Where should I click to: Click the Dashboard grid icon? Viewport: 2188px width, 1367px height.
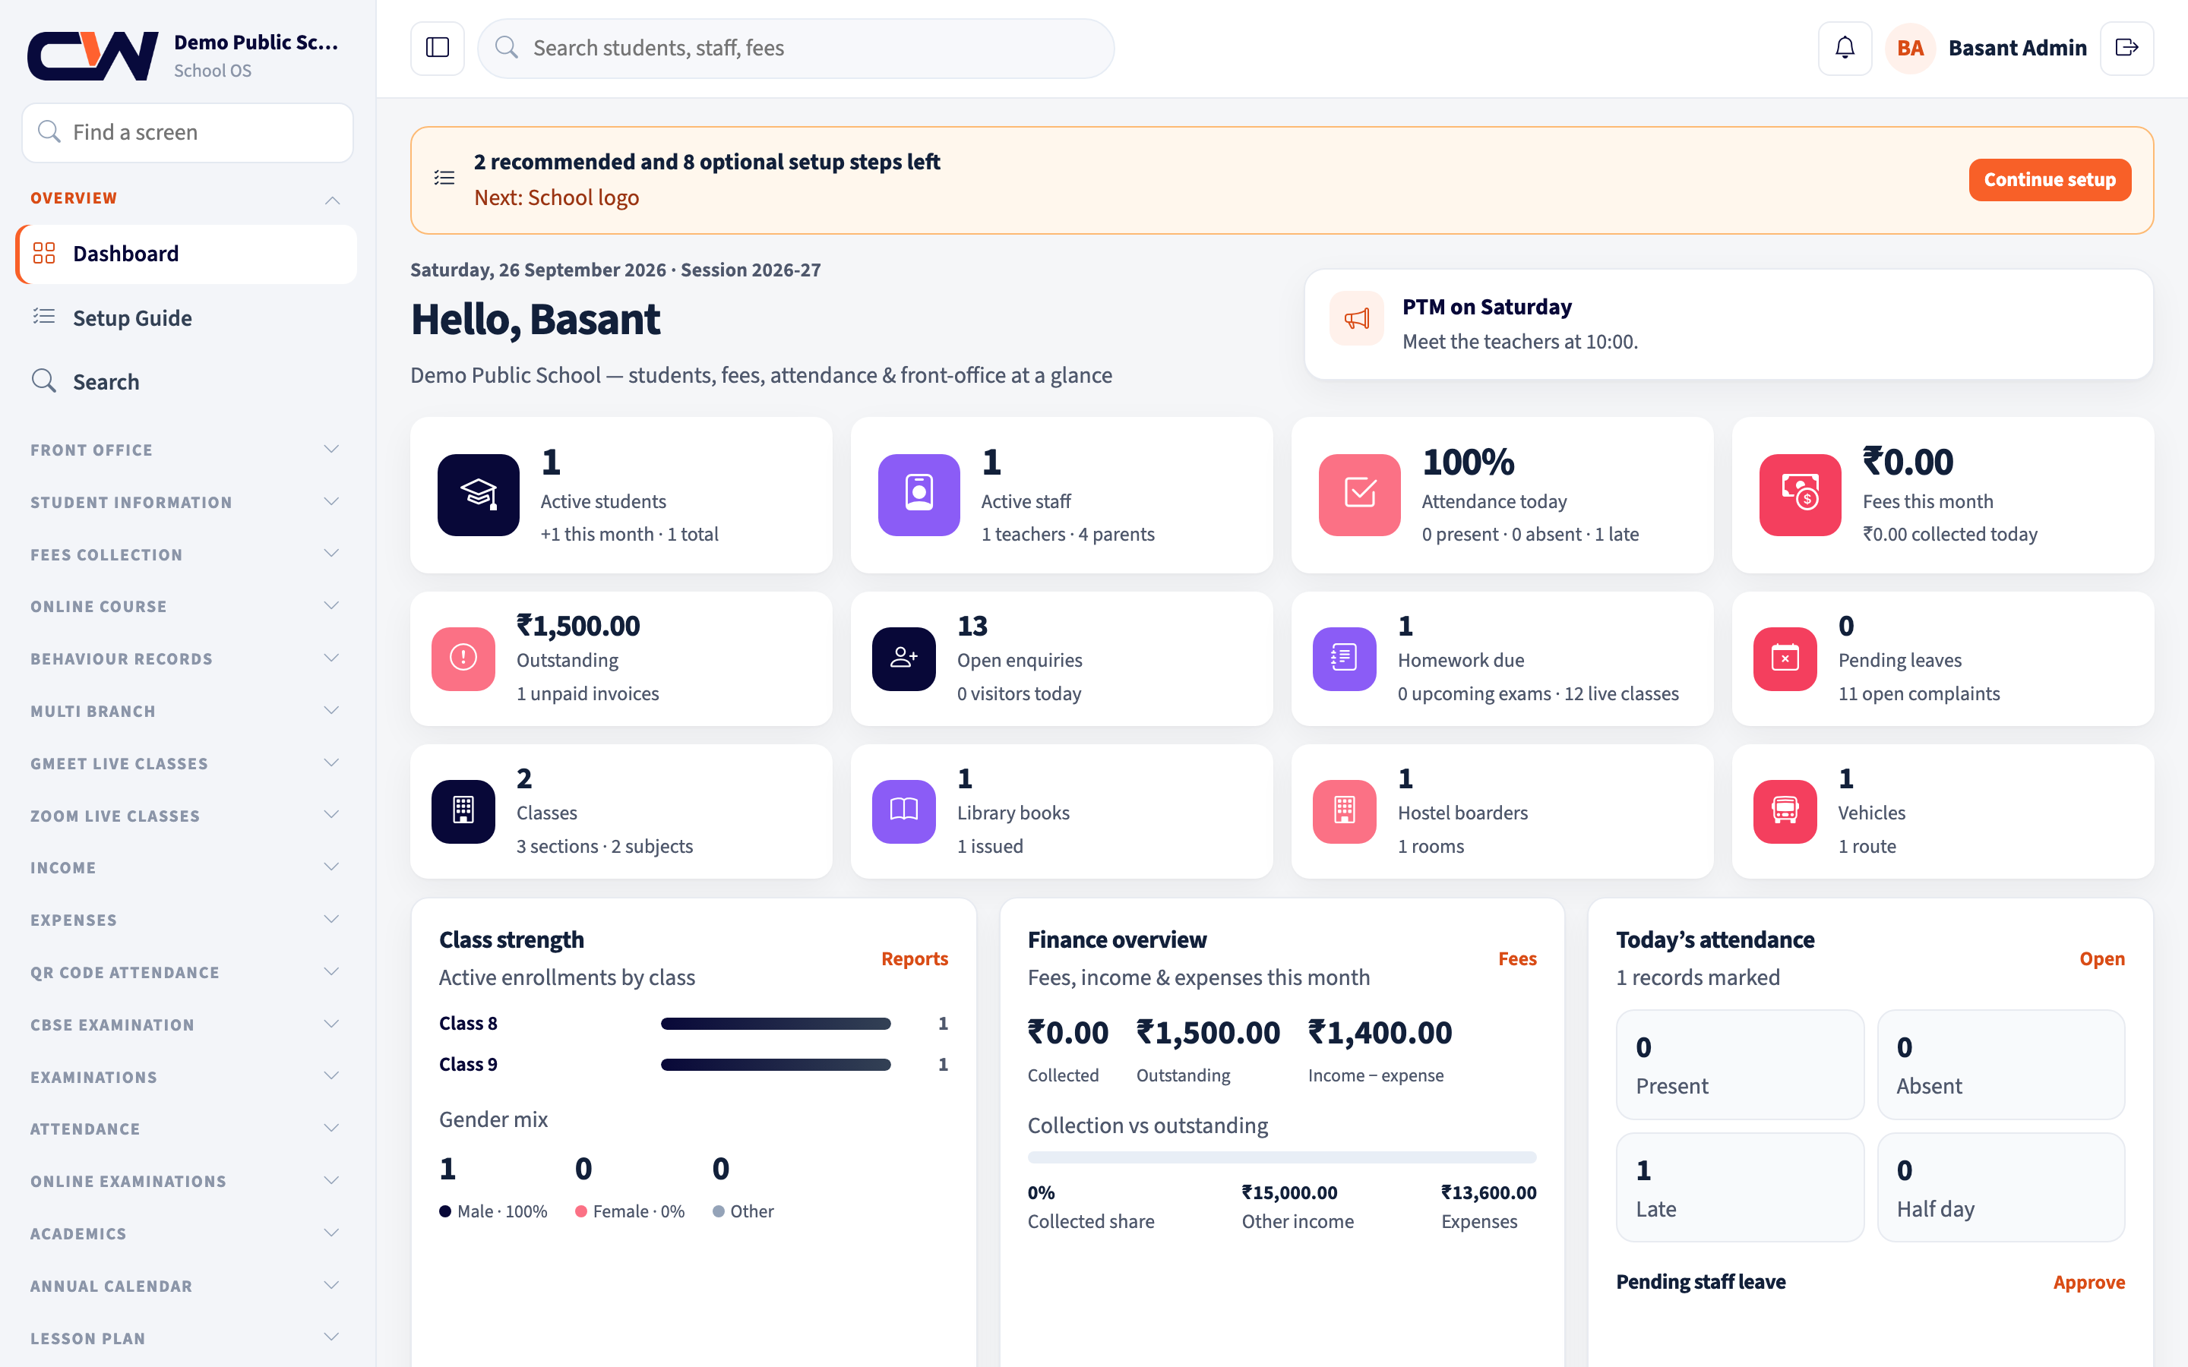[x=44, y=253]
